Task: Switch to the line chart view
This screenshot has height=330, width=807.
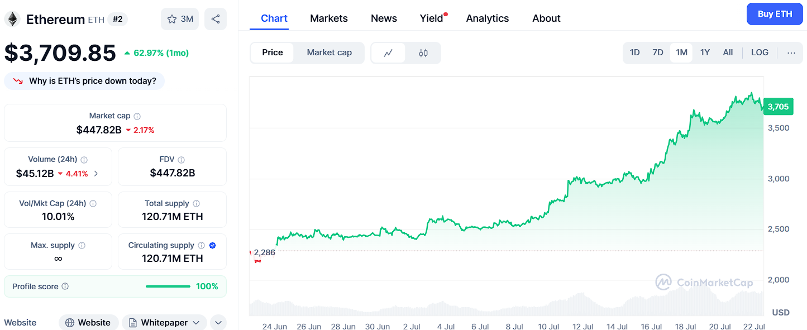Action: click(388, 53)
